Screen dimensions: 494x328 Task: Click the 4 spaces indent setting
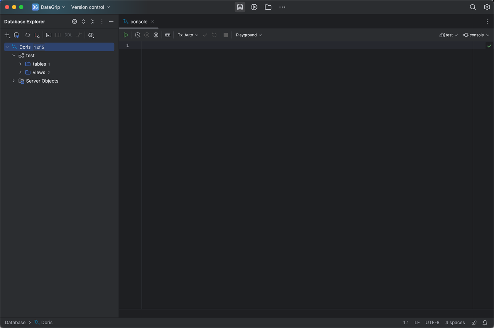pyautogui.click(x=455, y=323)
